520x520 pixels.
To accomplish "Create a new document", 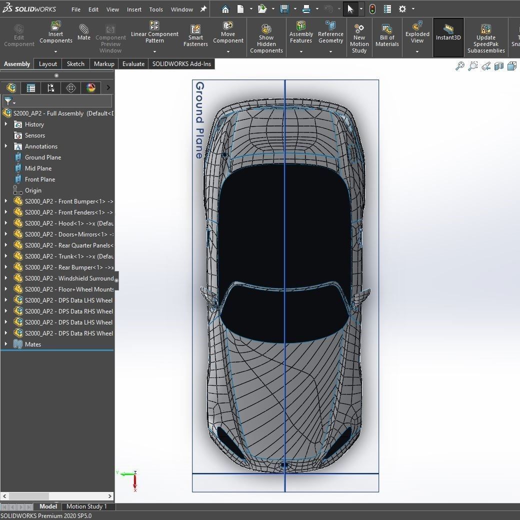I will [x=240, y=9].
